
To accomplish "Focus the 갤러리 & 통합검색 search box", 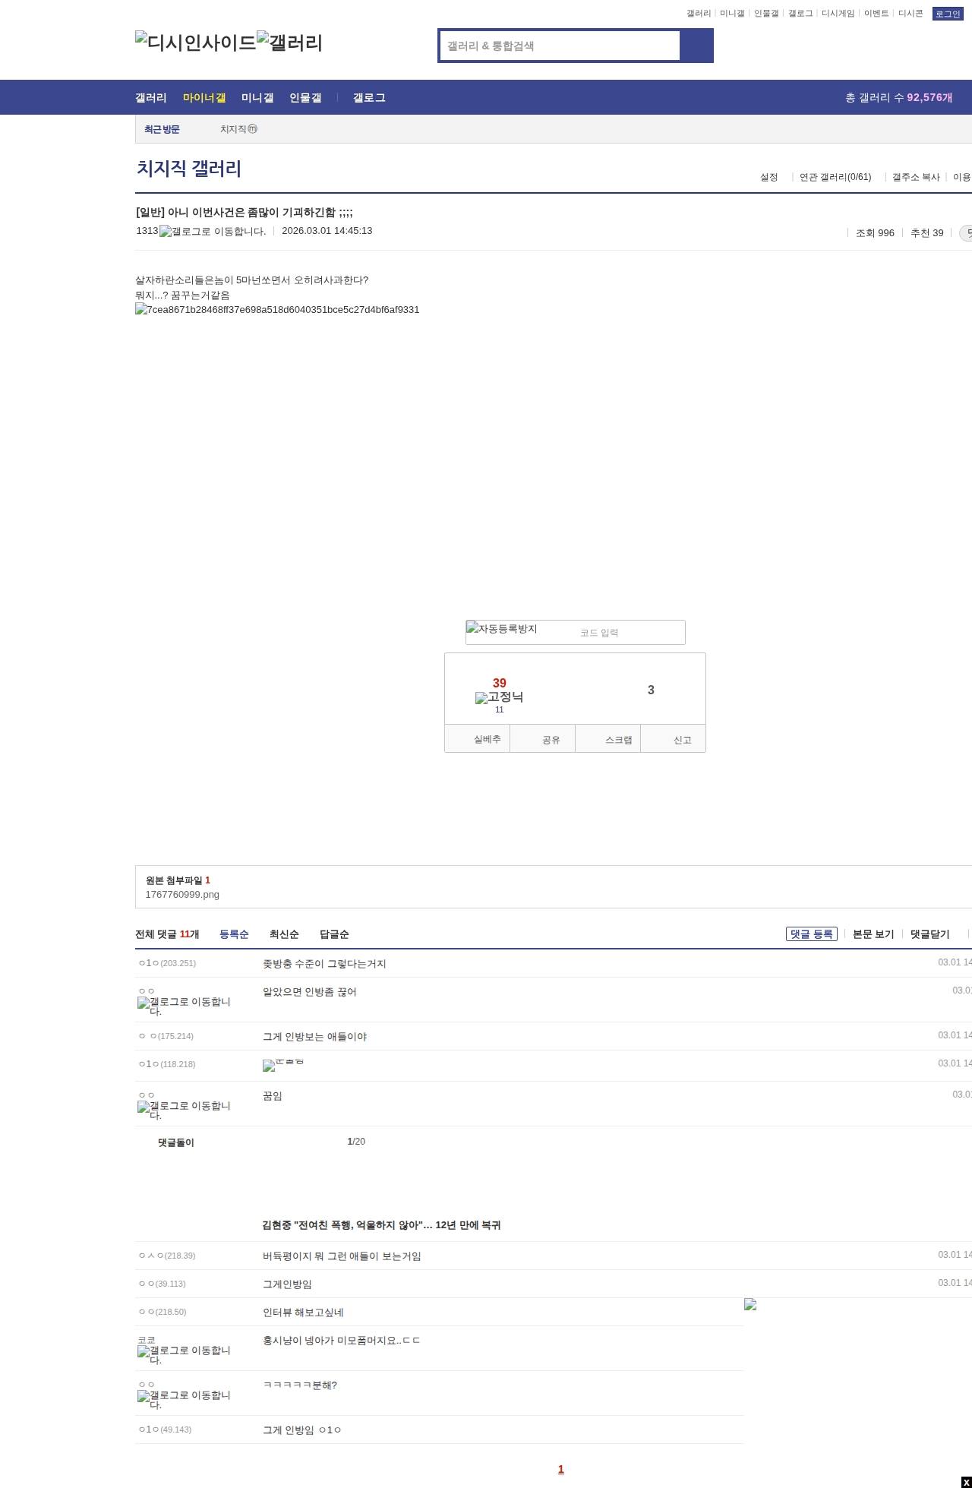I will [560, 46].
